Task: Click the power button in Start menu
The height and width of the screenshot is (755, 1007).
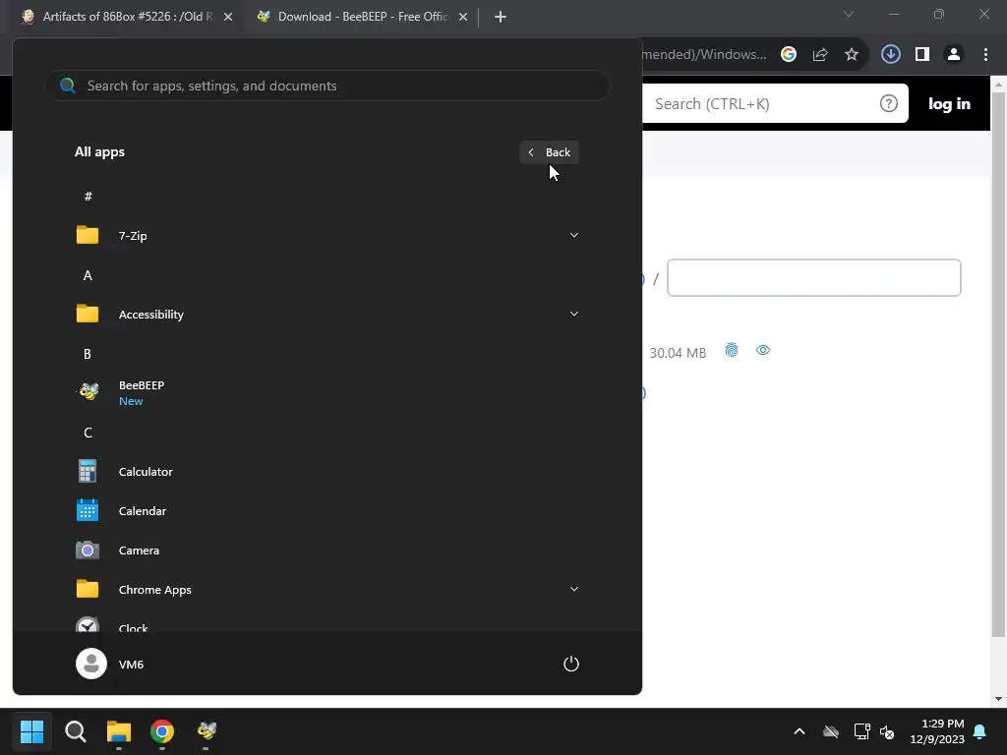Action: pos(571,664)
